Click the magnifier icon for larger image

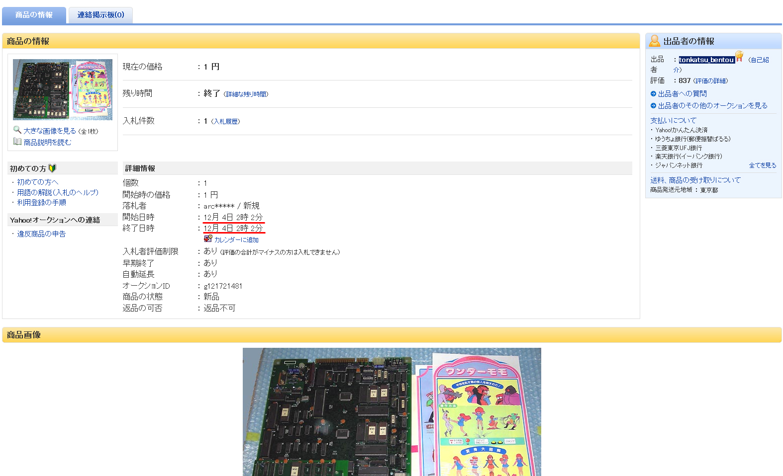pyautogui.click(x=17, y=130)
